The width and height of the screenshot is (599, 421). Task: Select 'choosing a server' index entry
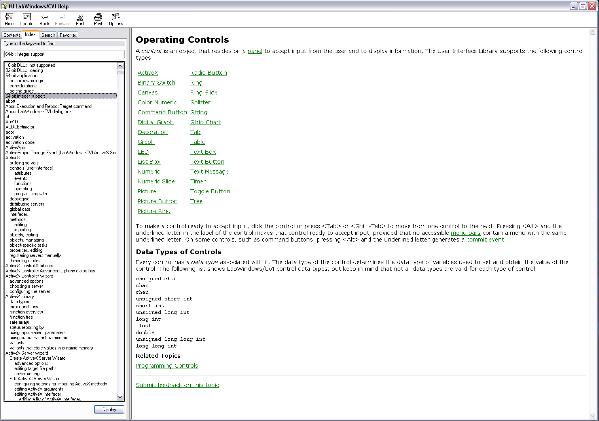point(26,286)
